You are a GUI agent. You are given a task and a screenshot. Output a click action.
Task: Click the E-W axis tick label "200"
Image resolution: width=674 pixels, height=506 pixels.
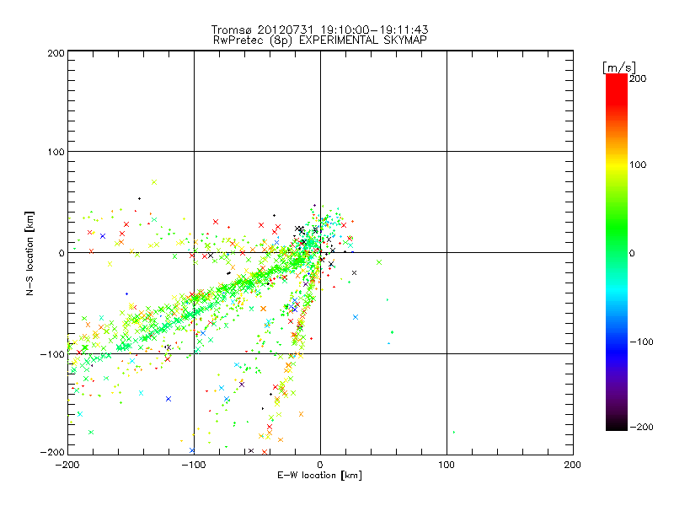pos(572,465)
